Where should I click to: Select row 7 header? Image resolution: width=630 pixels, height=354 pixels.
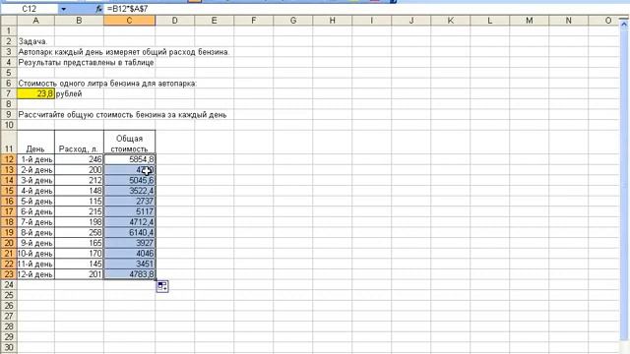(9, 93)
